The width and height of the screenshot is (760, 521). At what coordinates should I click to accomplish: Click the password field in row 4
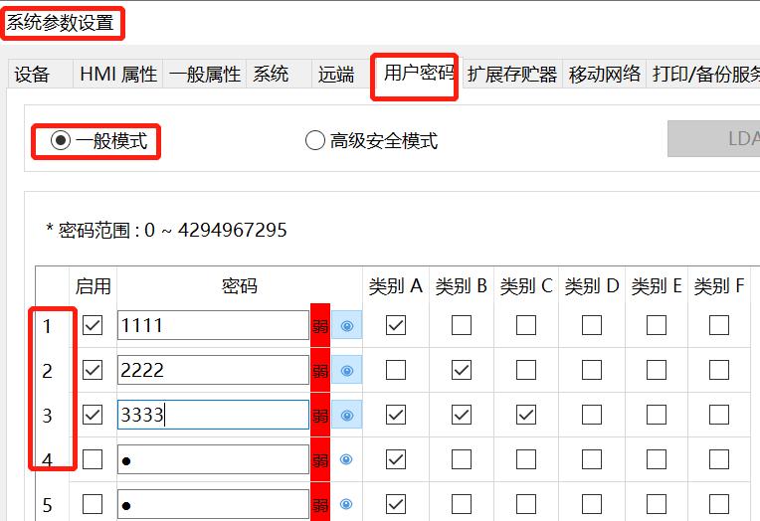[213, 459]
